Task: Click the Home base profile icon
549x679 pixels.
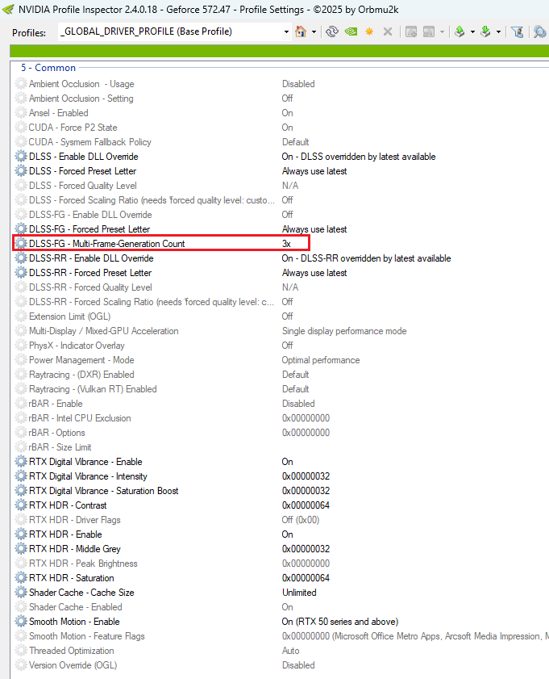Action: point(301,31)
